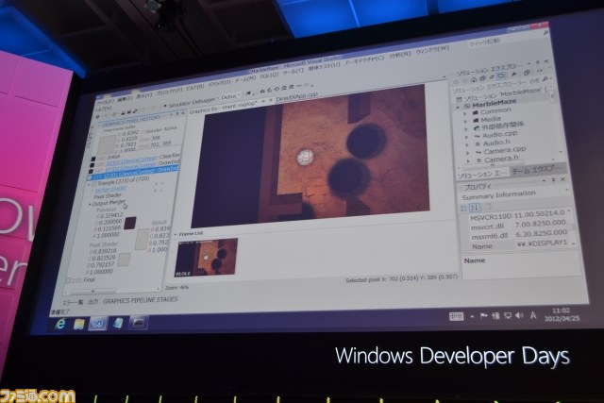Viewport: 604px width, 403px height.
Task: Expand the Audio.h file node
Action: coord(467,144)
